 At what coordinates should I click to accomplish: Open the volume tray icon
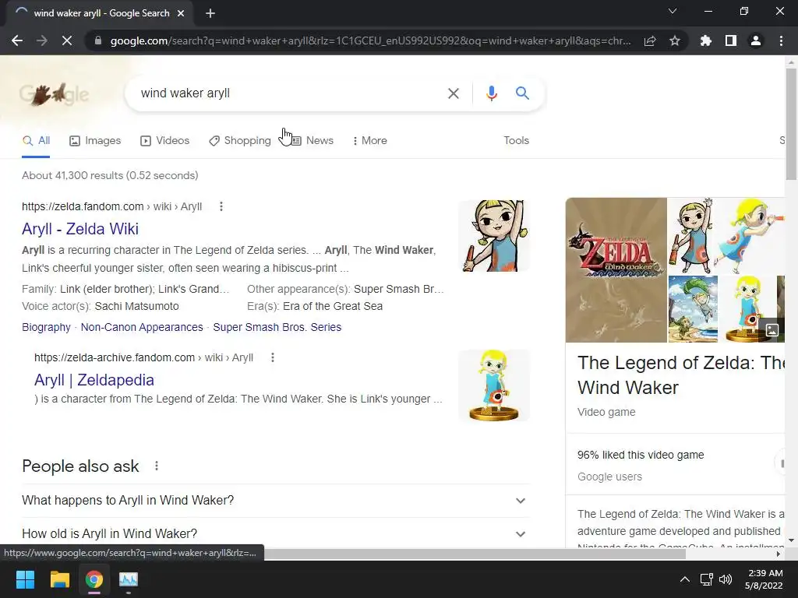point(726,579)
